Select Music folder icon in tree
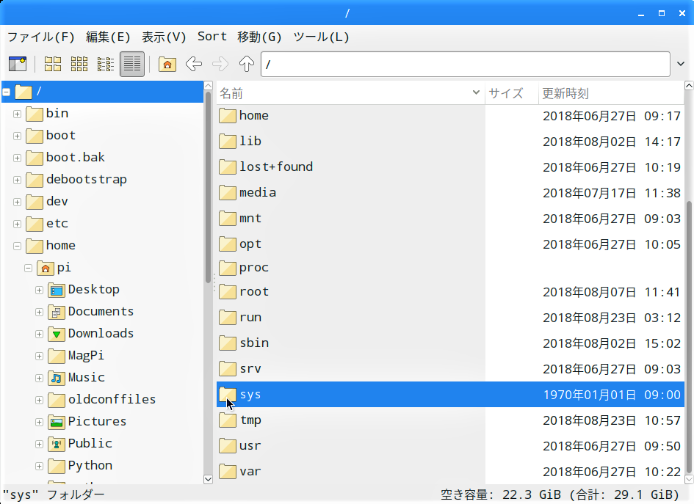 click(57, 378)
